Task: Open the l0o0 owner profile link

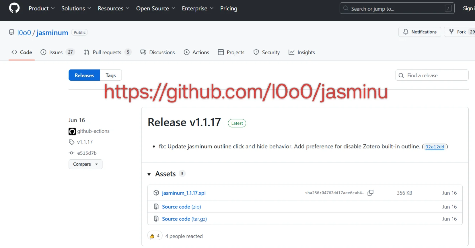Action: coord(24,32)
